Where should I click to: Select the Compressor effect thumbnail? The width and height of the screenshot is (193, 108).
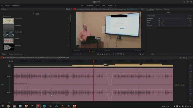(9, 21)
